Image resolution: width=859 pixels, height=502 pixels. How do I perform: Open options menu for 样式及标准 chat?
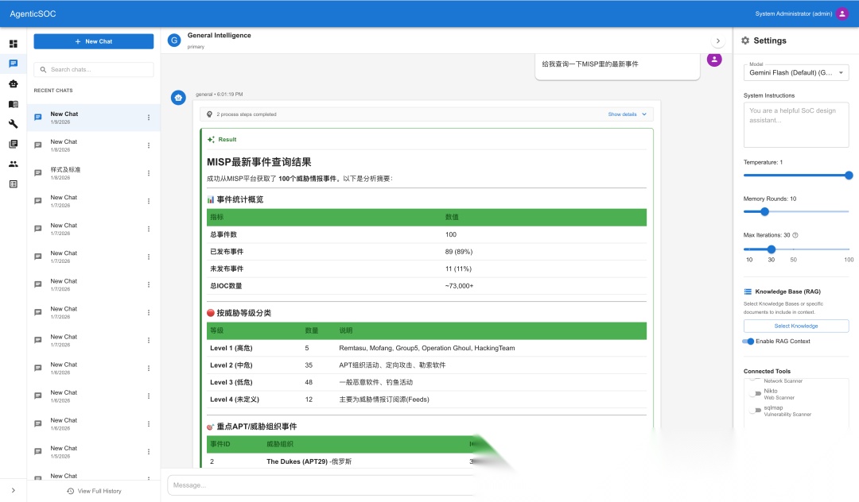click(149, 173)
